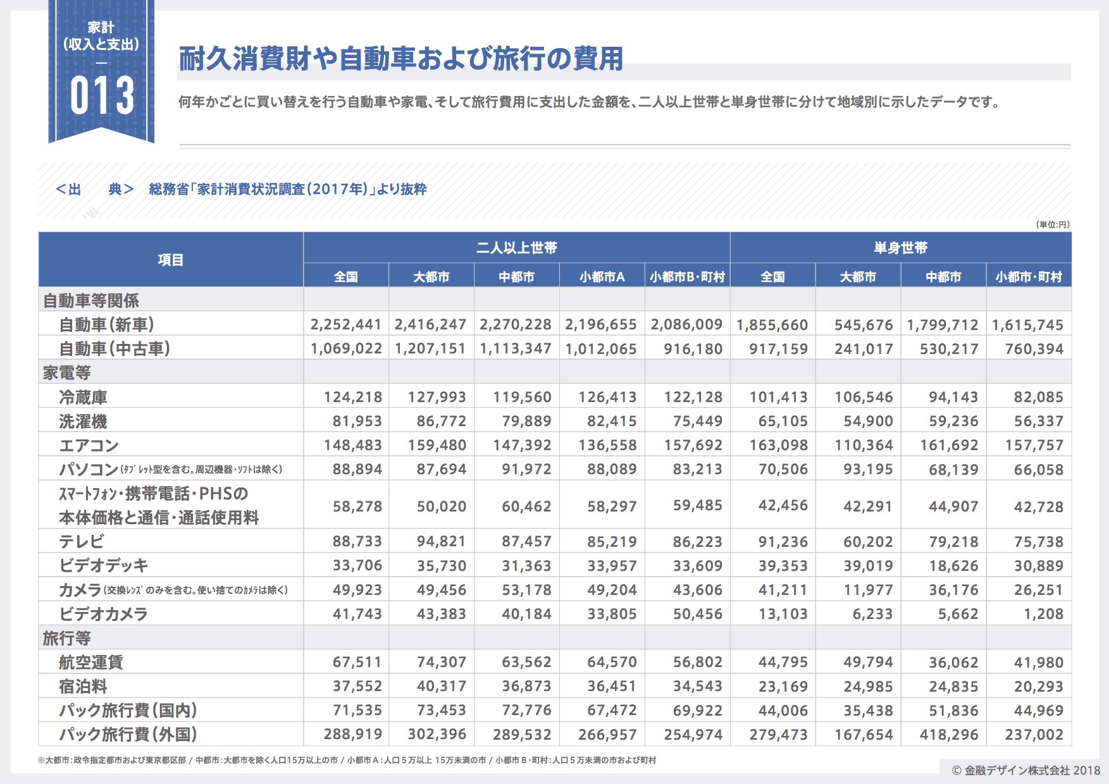The width and height of the screenshot is (1109, 784).
Task: Click the 冷蔵庫 row label
Action: (x=84, y=397)
